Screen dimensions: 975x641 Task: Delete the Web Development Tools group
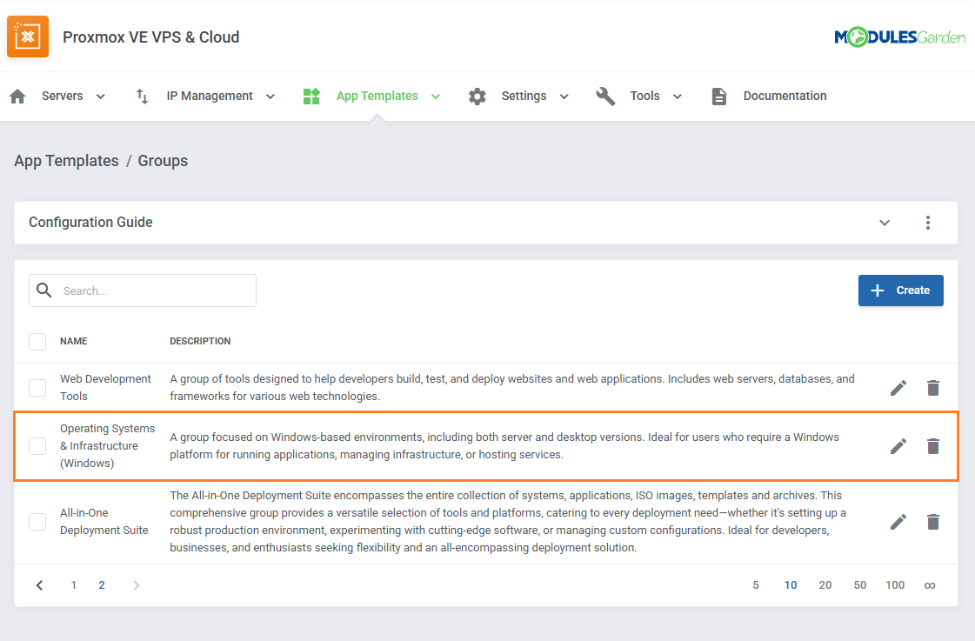pyautogui.click(x=932, y=387)
